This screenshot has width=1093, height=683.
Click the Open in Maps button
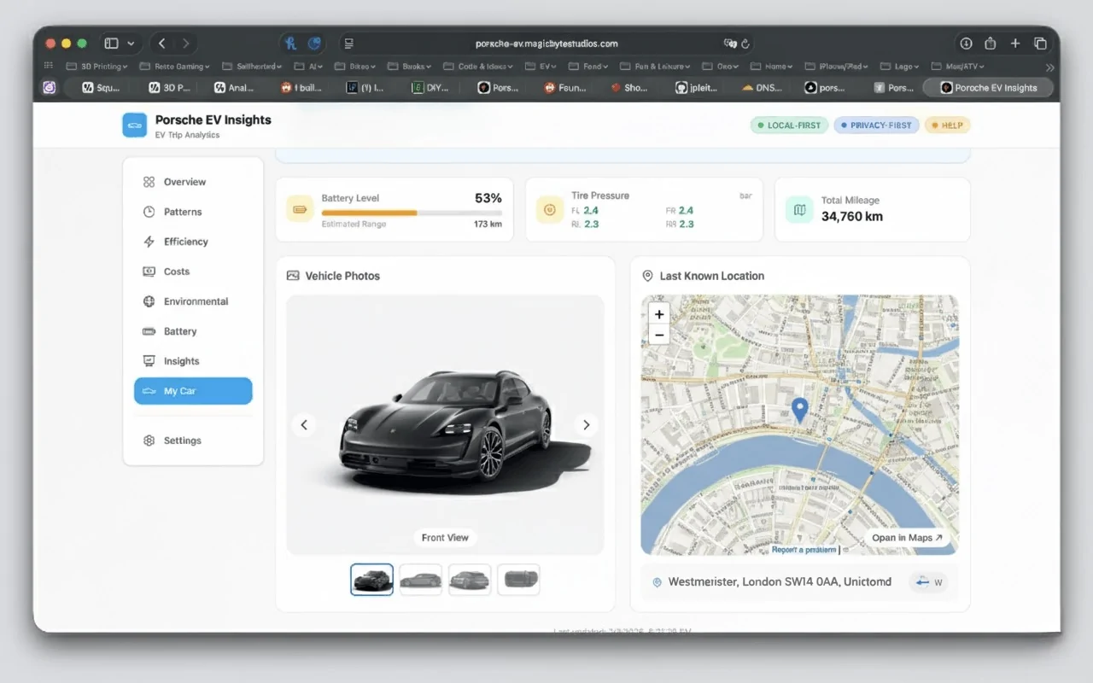[x=908, y=538]
